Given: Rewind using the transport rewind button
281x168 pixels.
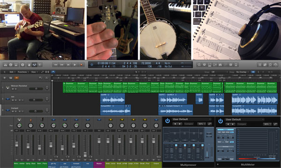Looking at the screenshot, I should coord(56,65).
